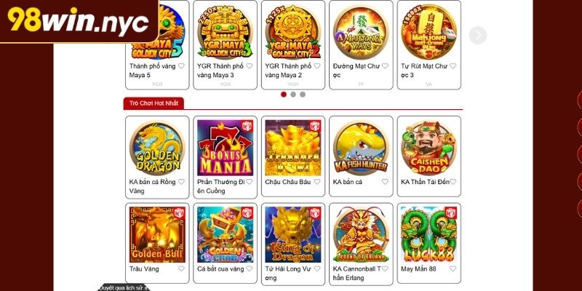Viewport: 582px width, 291px height.
Task: Launch the Luck88 game icon
Action: click(428, 234)
